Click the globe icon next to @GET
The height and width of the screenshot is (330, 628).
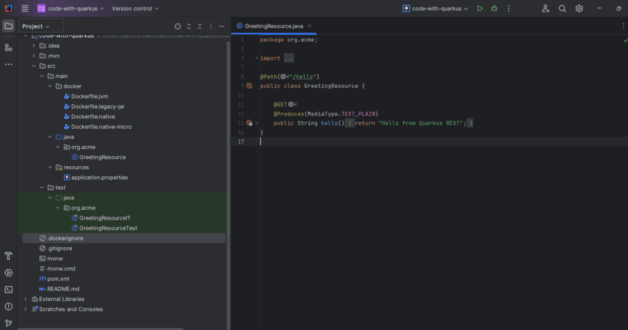293,104
